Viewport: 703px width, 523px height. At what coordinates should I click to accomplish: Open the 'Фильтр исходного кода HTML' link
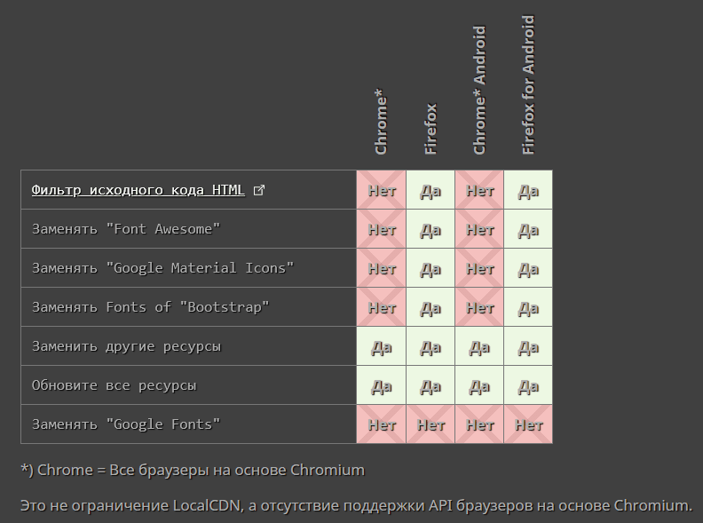[x=138, y=190]
